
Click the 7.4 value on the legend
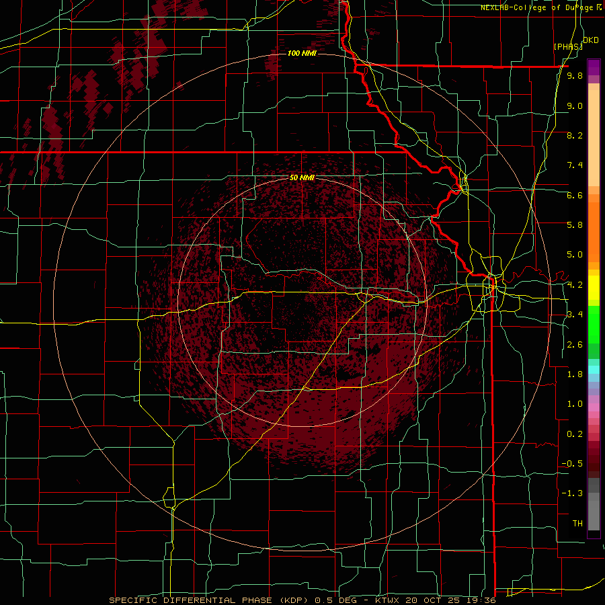[x=575, y=165]
